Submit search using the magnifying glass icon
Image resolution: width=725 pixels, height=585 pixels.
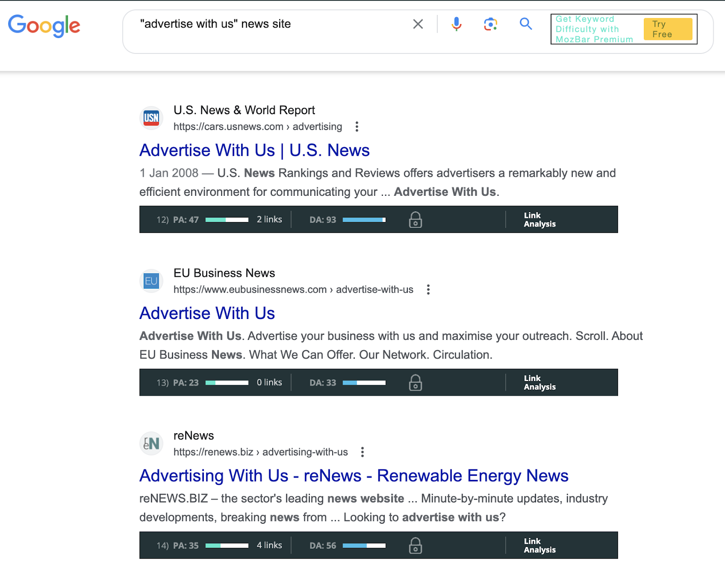pos(526,24)
